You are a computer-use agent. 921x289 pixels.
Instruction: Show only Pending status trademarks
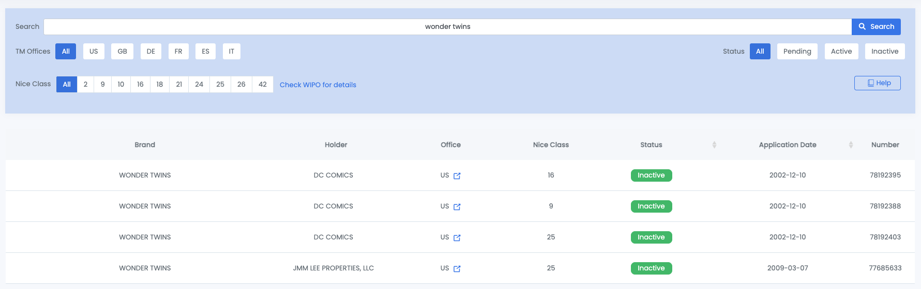(x=797, y=52)
